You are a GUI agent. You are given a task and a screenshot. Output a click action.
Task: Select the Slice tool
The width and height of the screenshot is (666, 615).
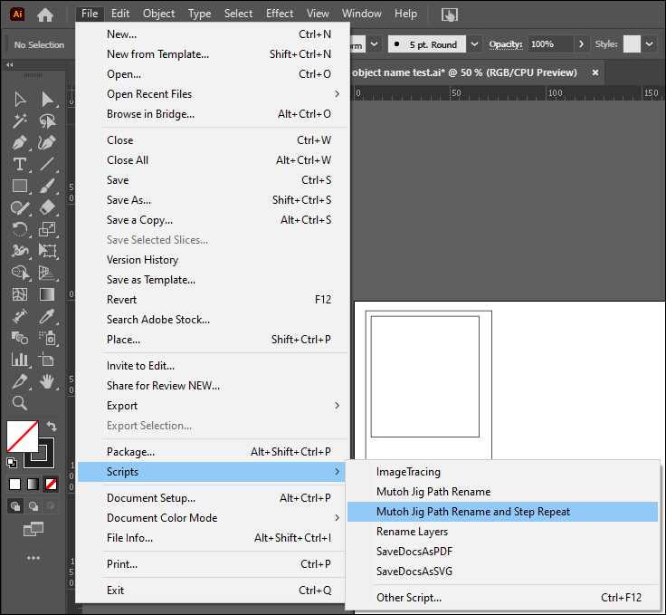(20, 381)
